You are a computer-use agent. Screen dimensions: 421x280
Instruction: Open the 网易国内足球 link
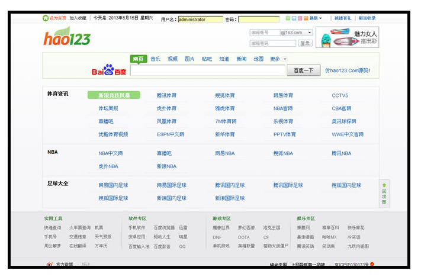click(113, 185)
